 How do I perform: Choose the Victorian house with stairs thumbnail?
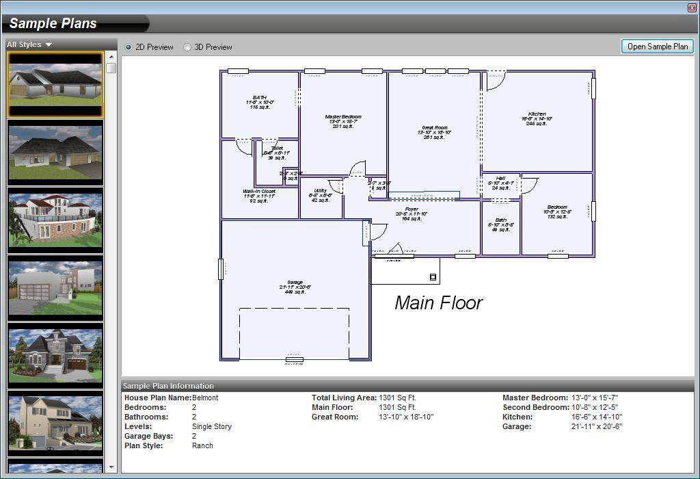click(x=55, y=356)
